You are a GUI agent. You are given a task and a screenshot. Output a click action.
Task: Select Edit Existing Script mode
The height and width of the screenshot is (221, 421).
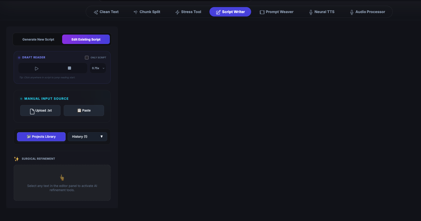tap(86, 40)
